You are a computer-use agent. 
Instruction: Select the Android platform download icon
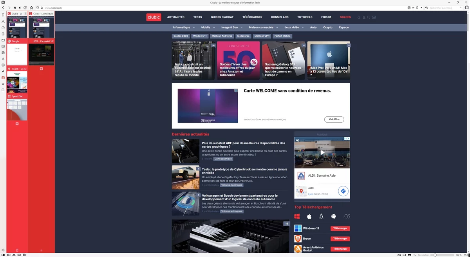pos(334,216)
